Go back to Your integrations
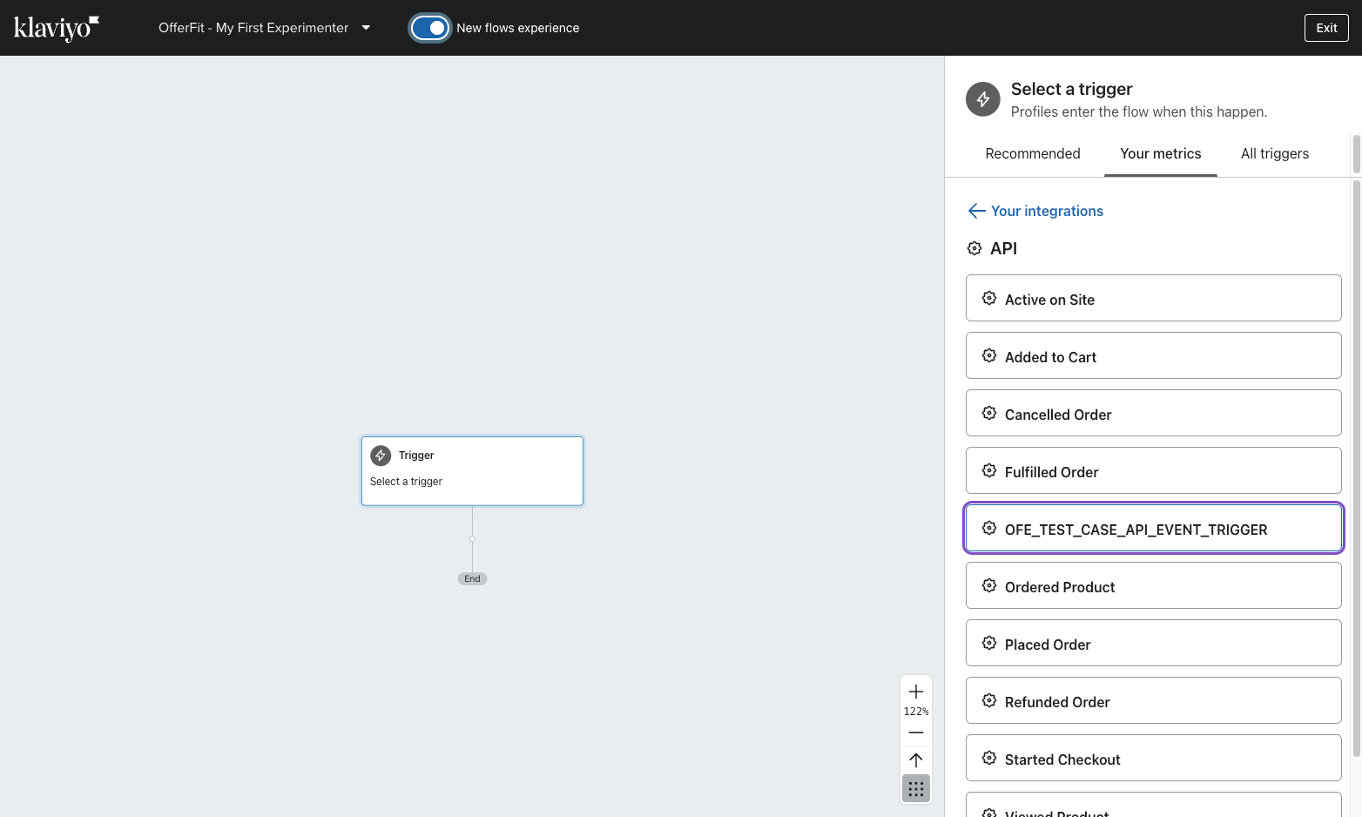 pos(1047,211)
